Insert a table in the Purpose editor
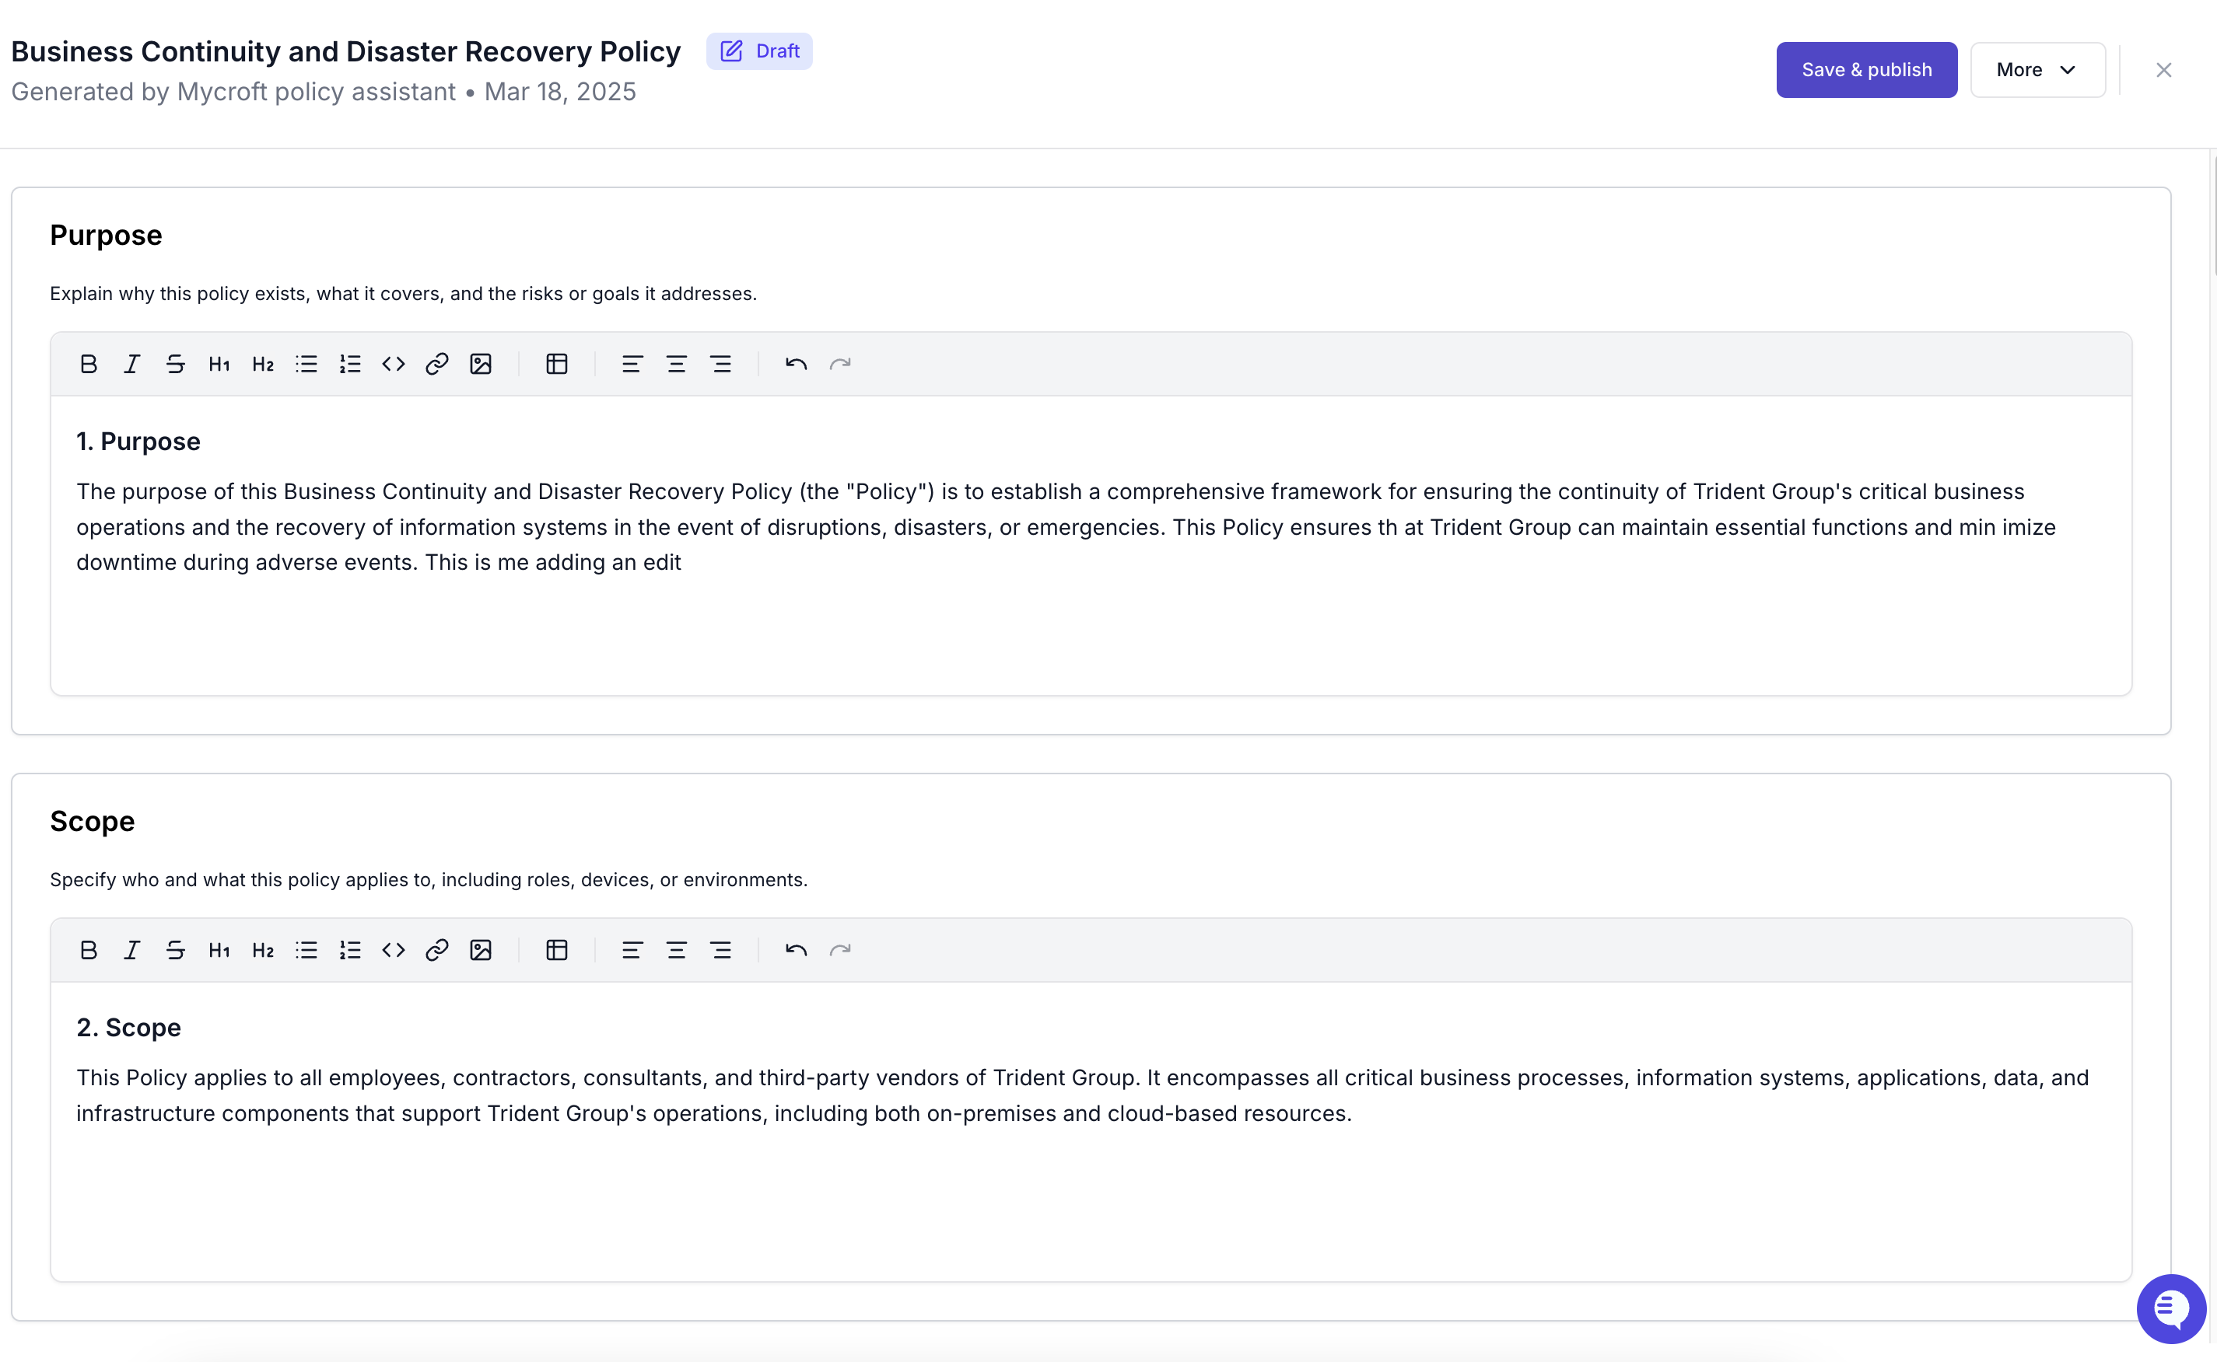Image resolution: width=2217 pixels, height=1362 pixels. (x=557, y=364)
